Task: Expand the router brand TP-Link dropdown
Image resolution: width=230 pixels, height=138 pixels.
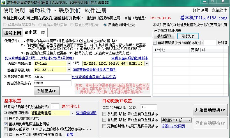Action: click(x=69, y=64)
